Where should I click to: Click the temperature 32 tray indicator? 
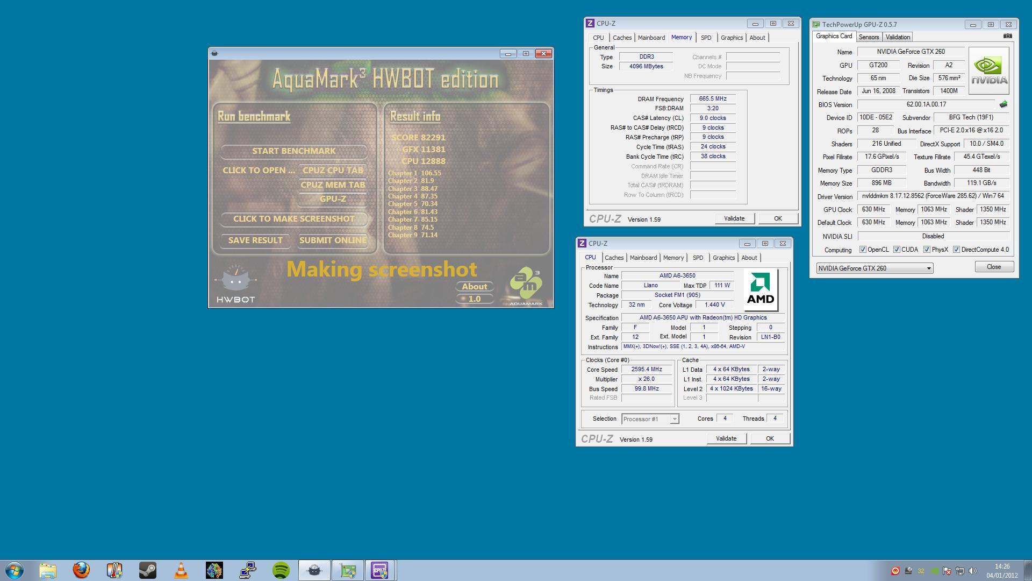(921, 571)
